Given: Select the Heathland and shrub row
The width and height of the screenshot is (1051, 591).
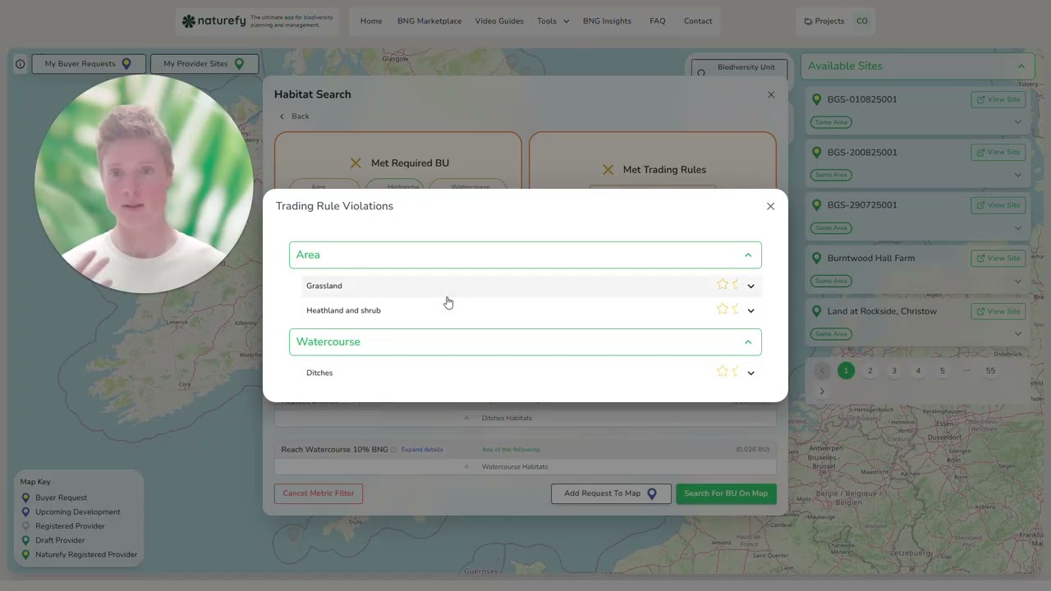Looking at the screenshot, I should pyautogui.click(x=531, y=310).
